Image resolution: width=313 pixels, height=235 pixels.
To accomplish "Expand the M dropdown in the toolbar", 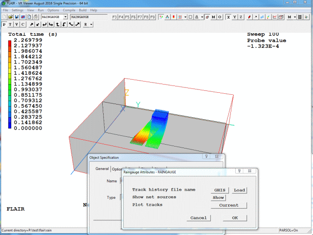I will (x=295, y=17).
